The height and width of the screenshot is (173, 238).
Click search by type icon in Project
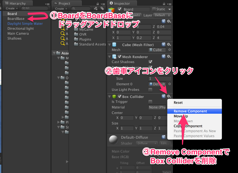[96, 8]
